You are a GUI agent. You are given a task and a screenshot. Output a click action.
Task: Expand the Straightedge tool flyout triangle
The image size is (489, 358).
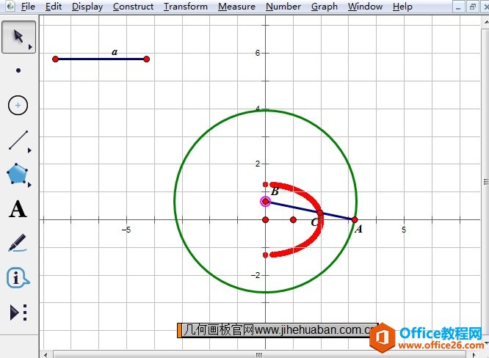pos(29,150)
